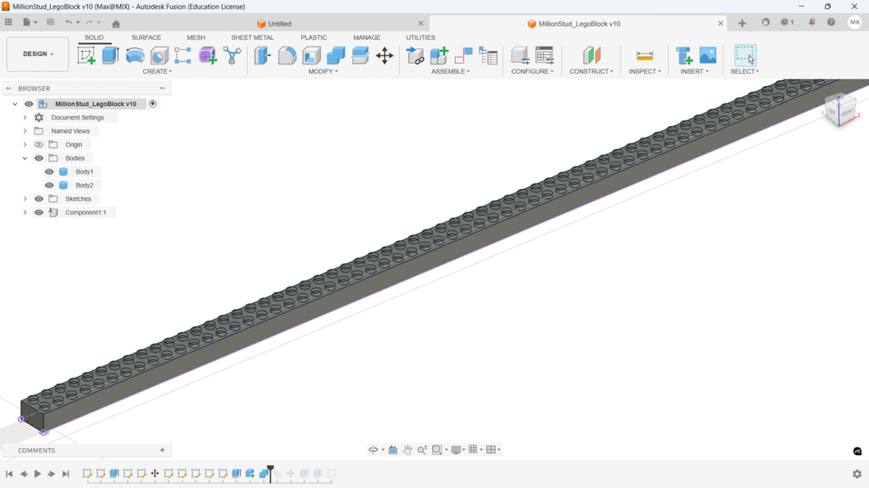
Task: Open the Insert Canvas image tool
Action: [708, 56]
